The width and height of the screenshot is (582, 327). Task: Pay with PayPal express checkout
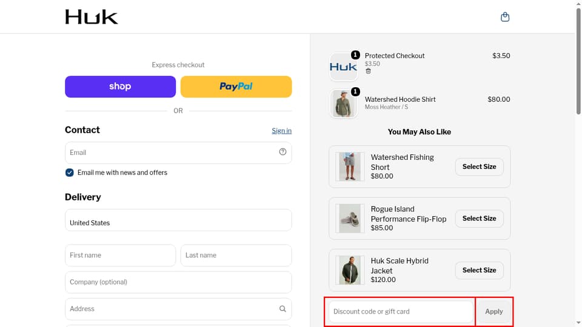236,87
